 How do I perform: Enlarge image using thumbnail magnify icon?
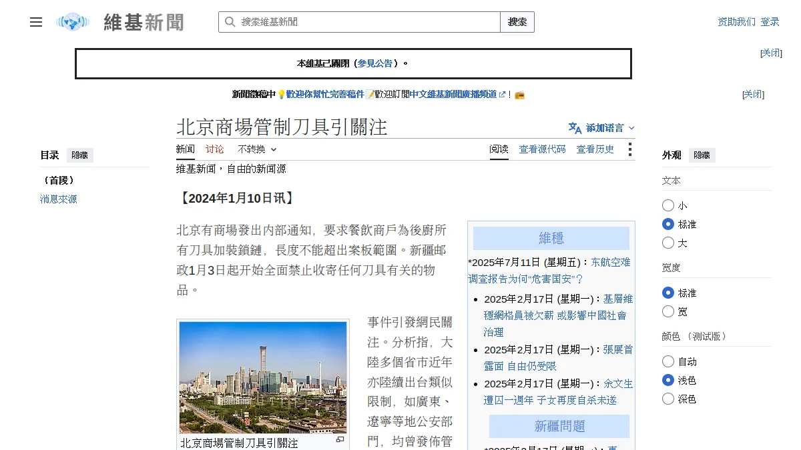pos(340,440)
